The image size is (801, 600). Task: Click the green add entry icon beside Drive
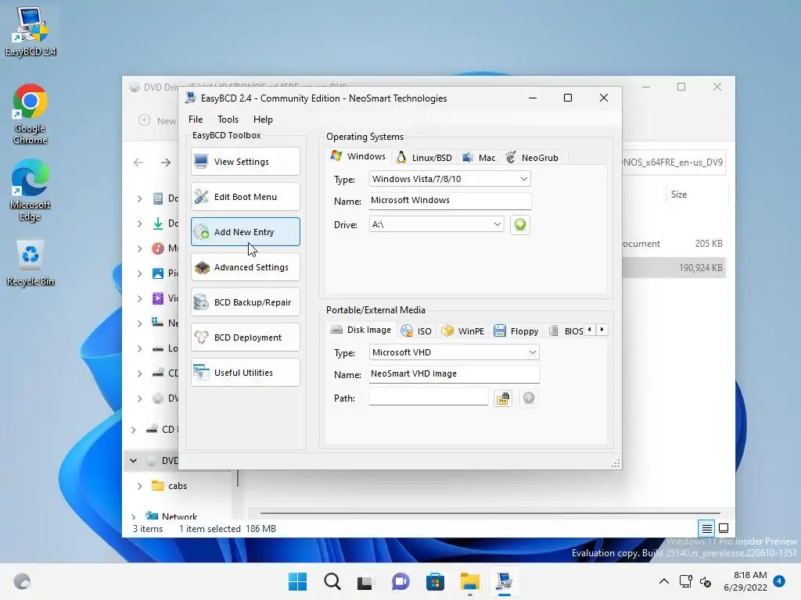click(x=520, y=224)
